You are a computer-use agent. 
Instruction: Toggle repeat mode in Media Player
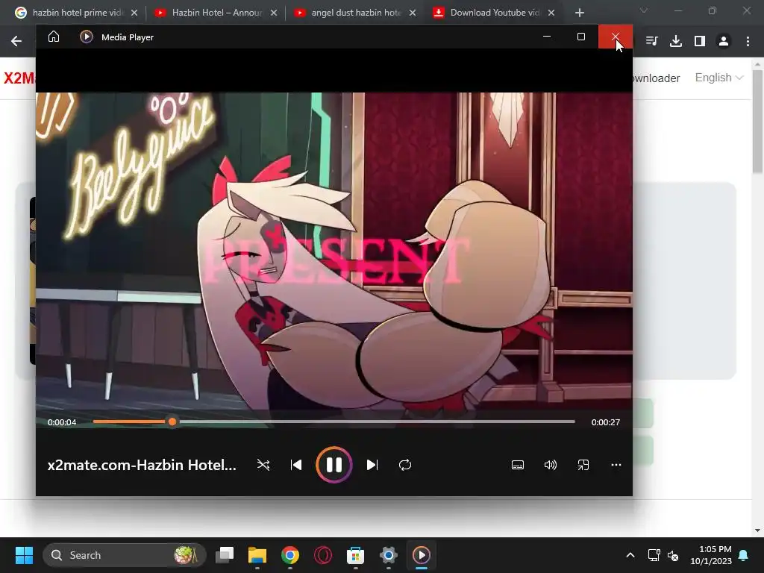coord(405,465)
